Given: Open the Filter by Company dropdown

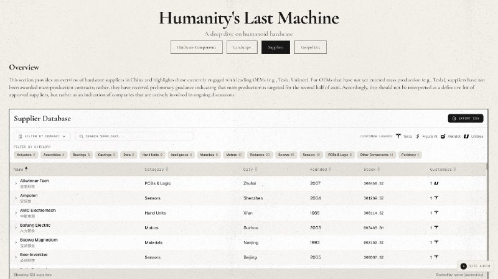Looking at the screenshot, I should pyautogui.click(x=42, y=136).
